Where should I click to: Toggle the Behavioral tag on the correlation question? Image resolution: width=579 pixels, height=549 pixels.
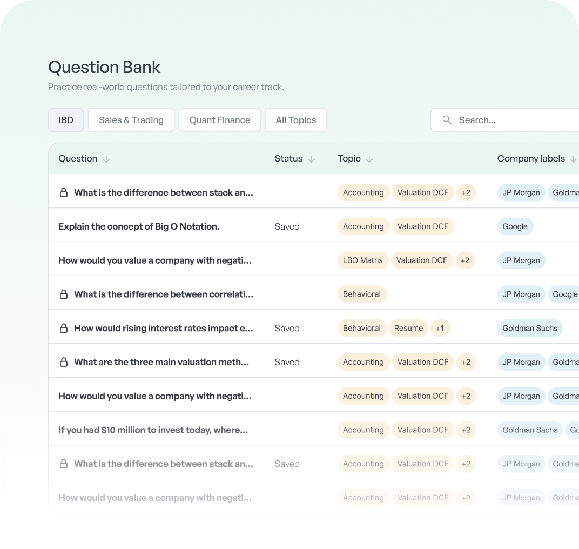coord(362,294)
